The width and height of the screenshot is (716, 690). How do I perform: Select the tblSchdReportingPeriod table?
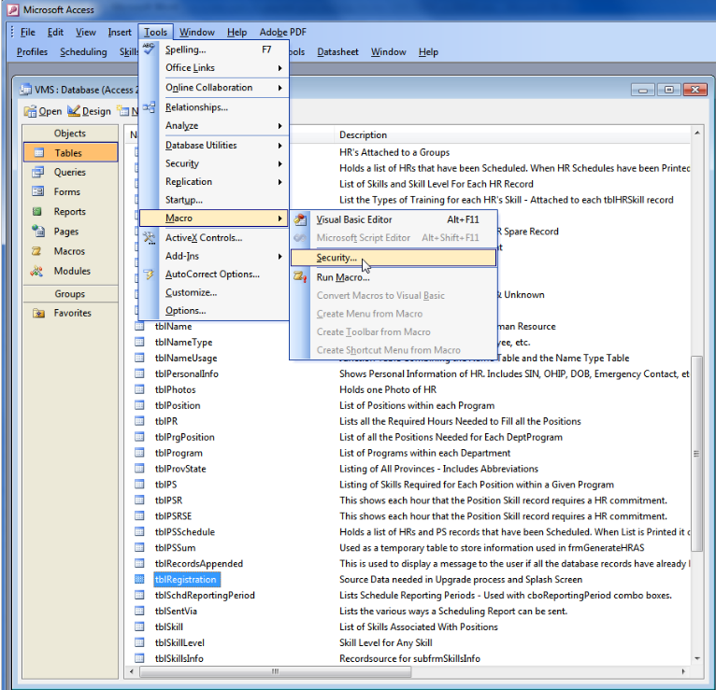click(x=205, y=595)
